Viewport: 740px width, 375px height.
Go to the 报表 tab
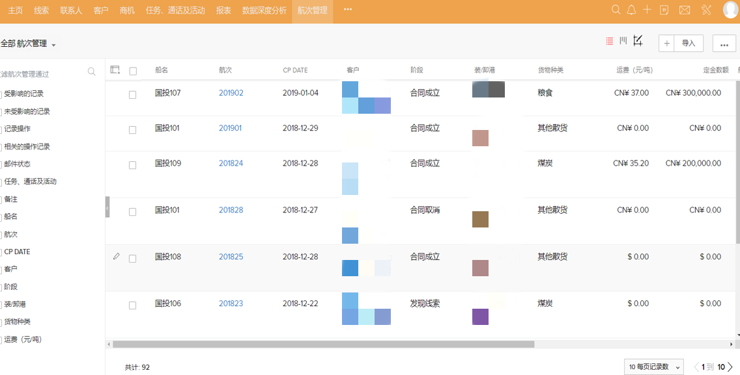[223, 10]
